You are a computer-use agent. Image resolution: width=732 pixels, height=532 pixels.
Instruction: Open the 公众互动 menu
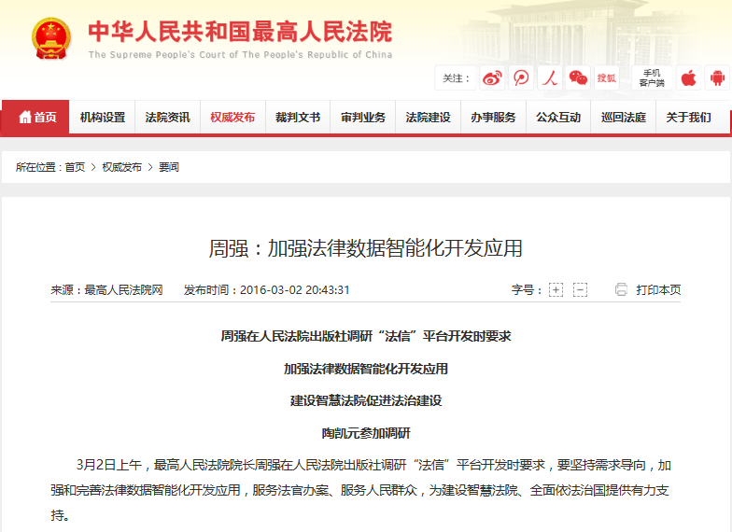click(558, 118)
